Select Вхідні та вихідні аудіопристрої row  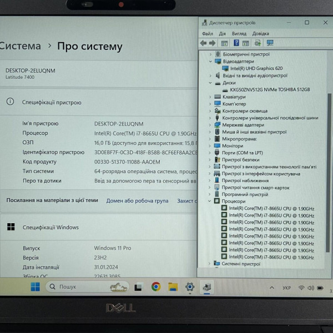[255, 75]
